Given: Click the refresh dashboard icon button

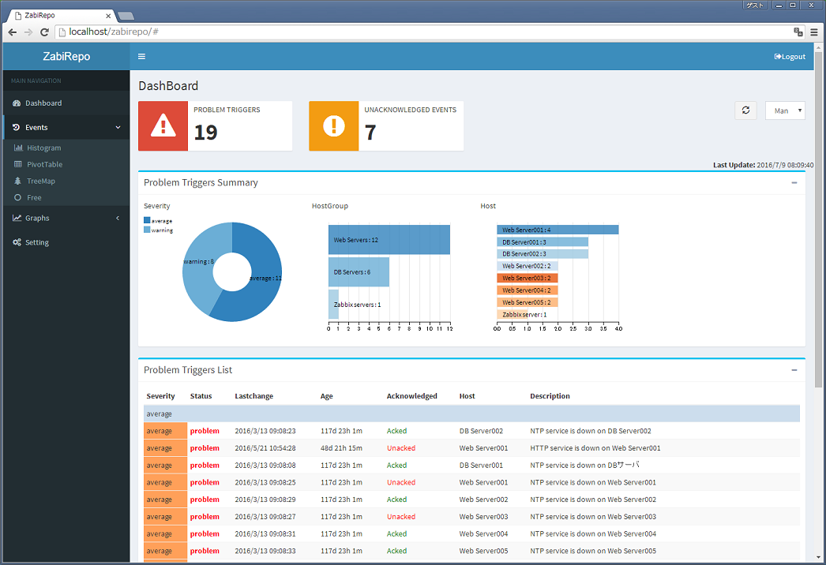Looking at the screenshot, I should pos(745,110).
